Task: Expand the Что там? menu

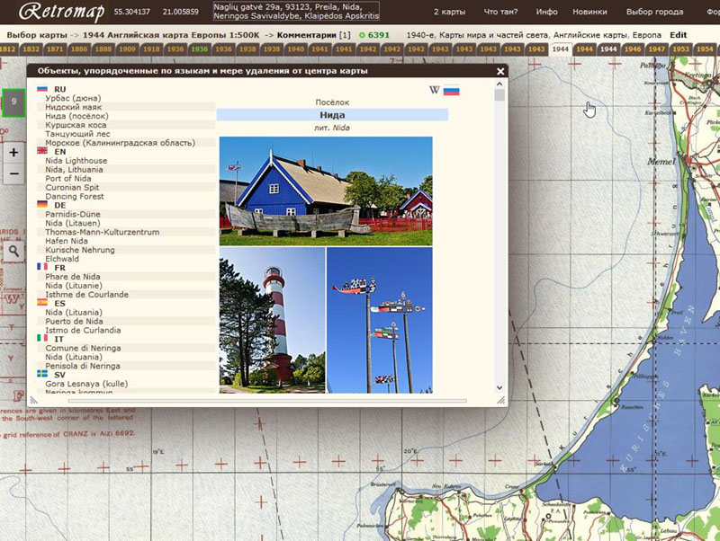Action: (501, 13)
